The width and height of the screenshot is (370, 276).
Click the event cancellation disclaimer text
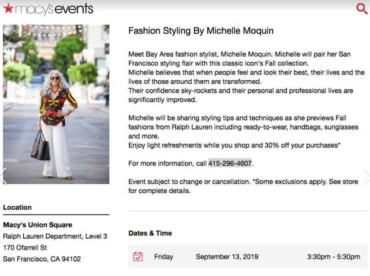point(243,187)
